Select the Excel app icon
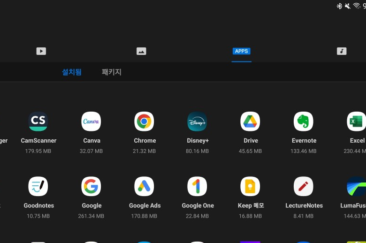 [357, 121]
